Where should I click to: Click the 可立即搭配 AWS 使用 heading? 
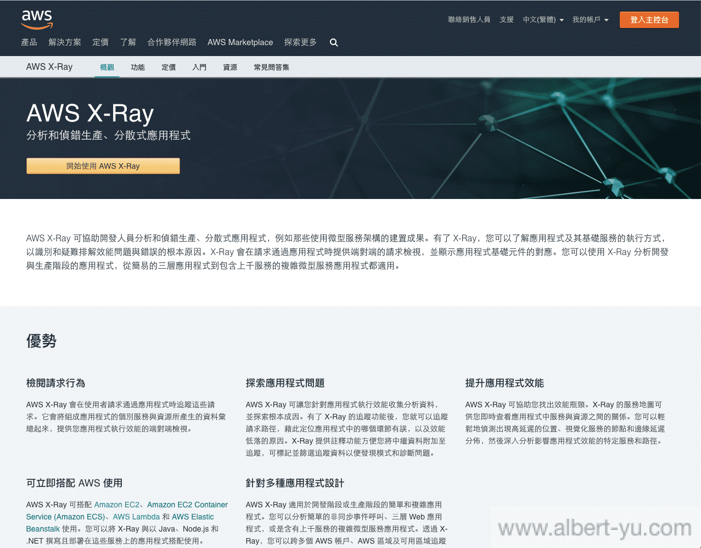pyautogui.click(x=74, y=483)
